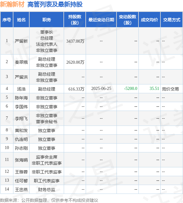Click the name 张海娟
183x203 pixels.
tap(21, 160)
